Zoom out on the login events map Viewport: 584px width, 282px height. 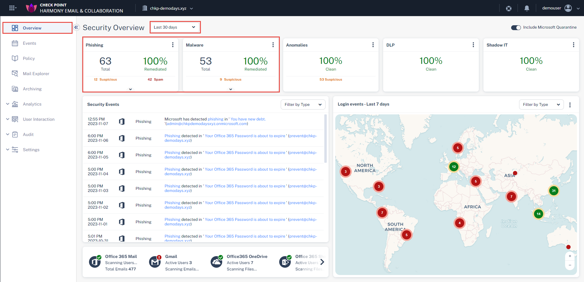[x=570, y=265]
